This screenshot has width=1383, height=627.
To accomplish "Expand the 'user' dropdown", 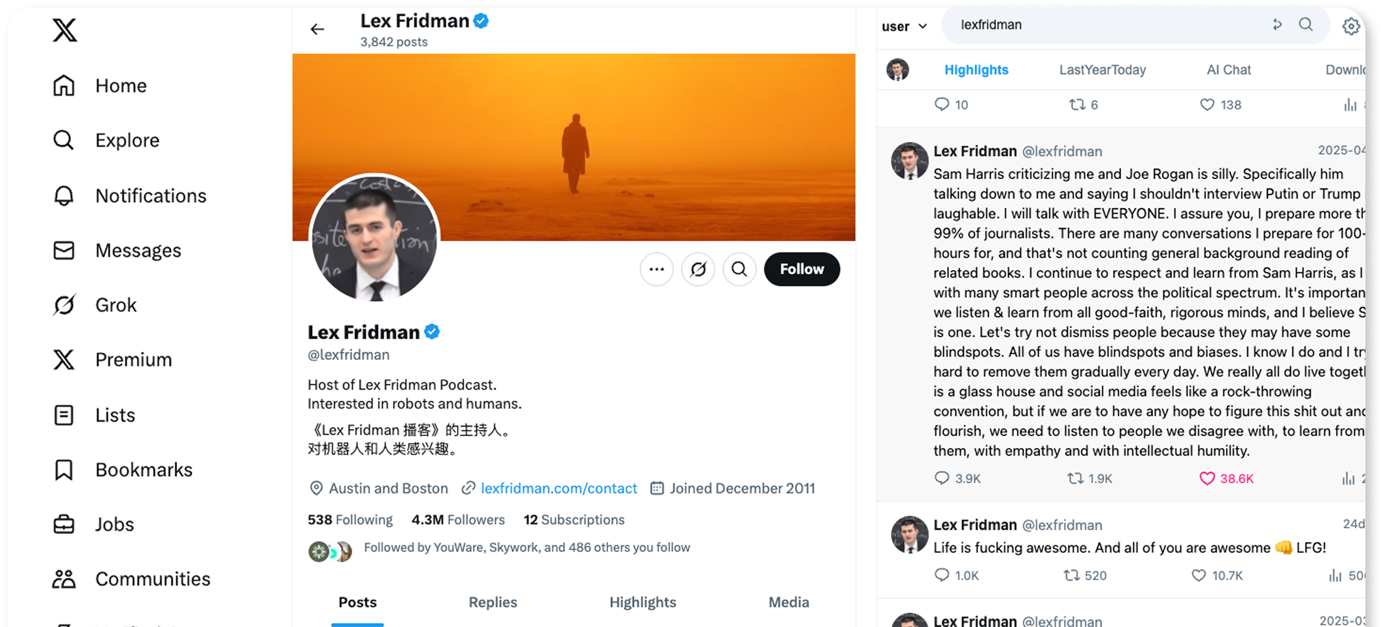I will (x=904, y=26).
